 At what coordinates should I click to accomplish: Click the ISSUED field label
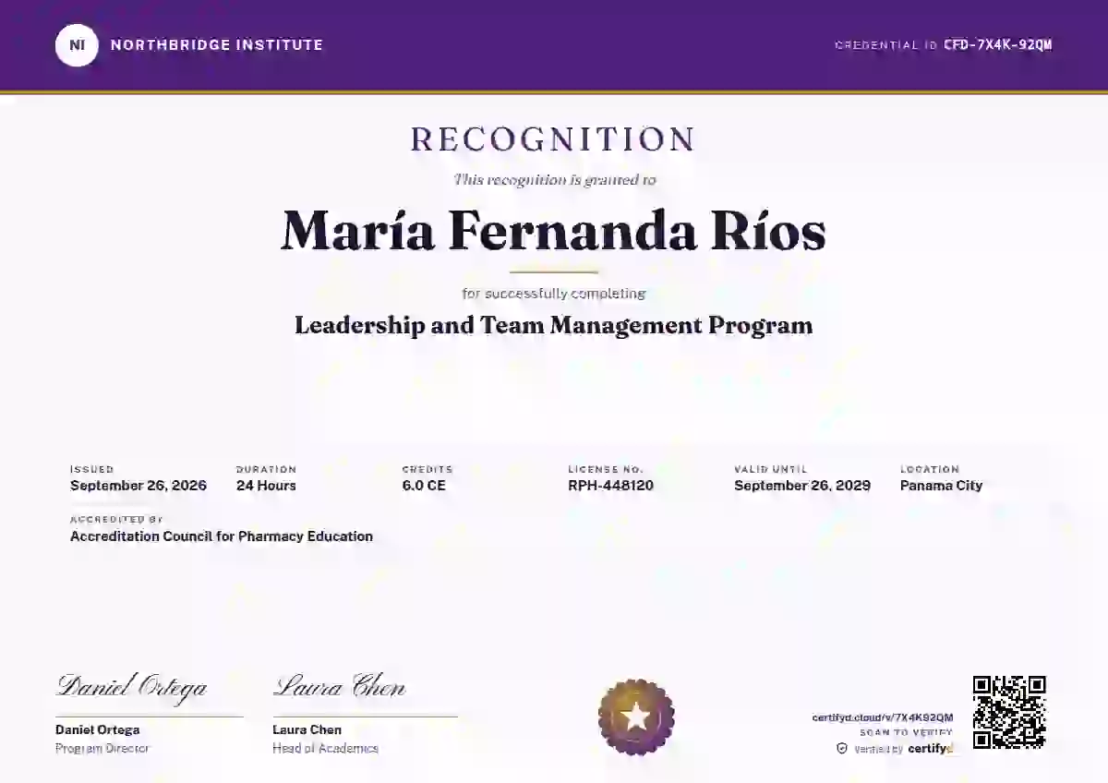(92, 469)
